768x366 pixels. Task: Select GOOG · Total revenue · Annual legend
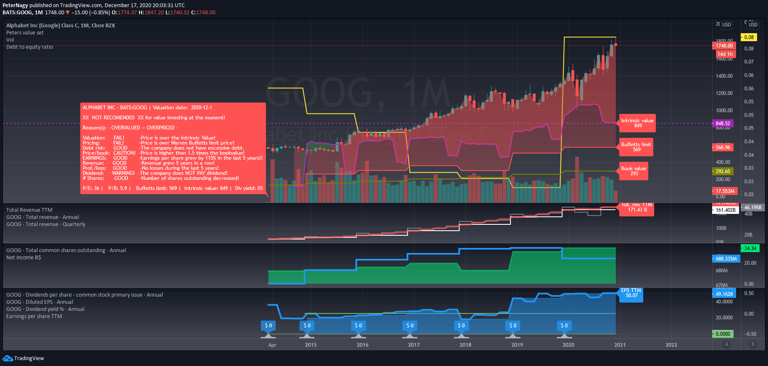(x=42, y=217)
